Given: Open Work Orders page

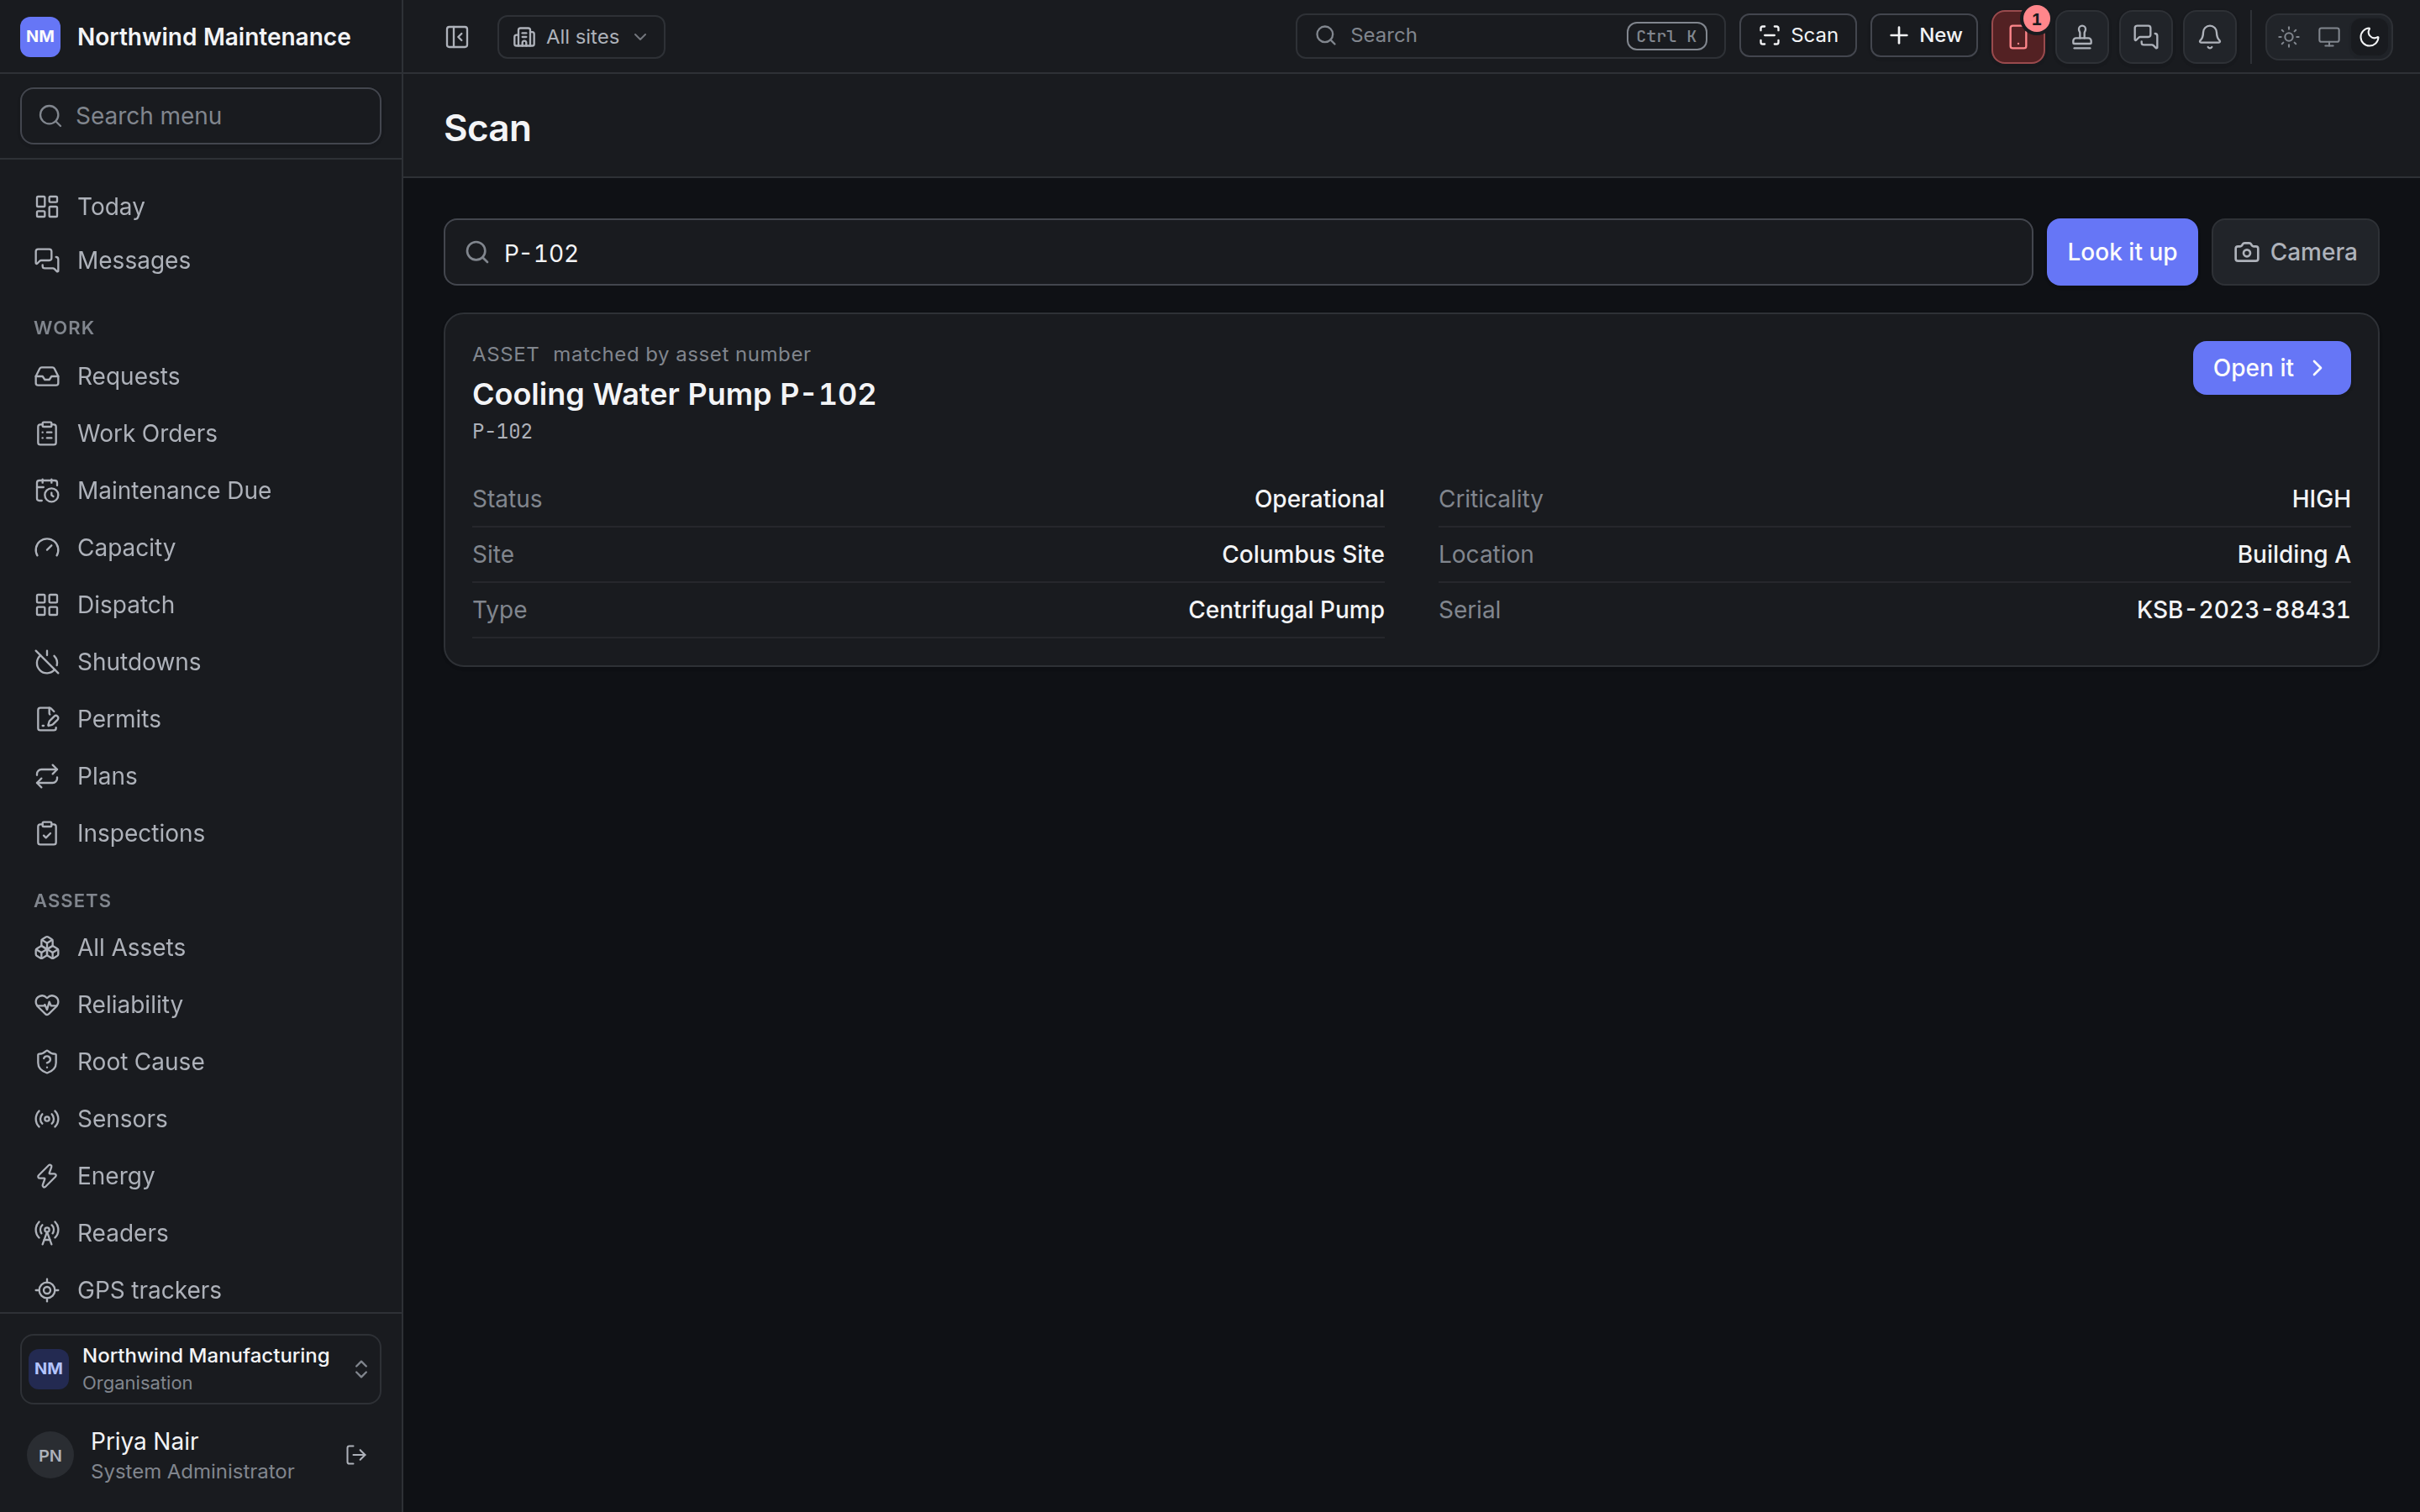Looking at the screenshot, I should tap(201, 433).
